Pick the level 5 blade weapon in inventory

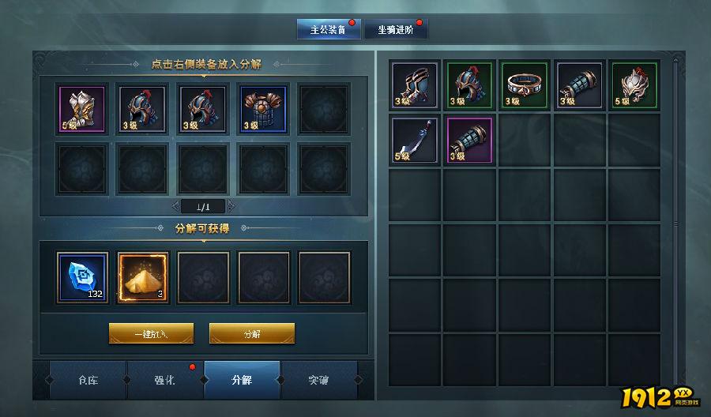click(x=415, y=140)
